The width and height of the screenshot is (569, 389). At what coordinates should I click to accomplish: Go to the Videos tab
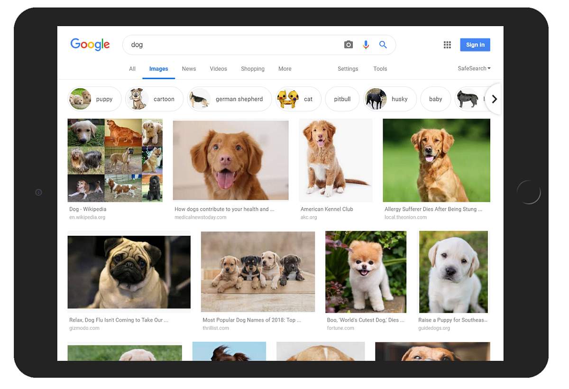coord(219,69)
